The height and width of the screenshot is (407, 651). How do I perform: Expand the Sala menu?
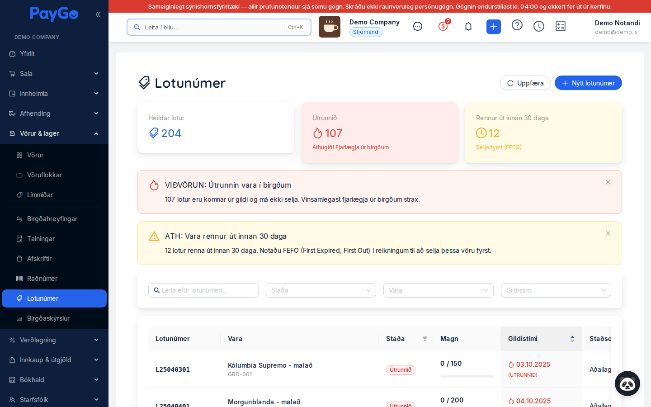click(x=54, y=74)
